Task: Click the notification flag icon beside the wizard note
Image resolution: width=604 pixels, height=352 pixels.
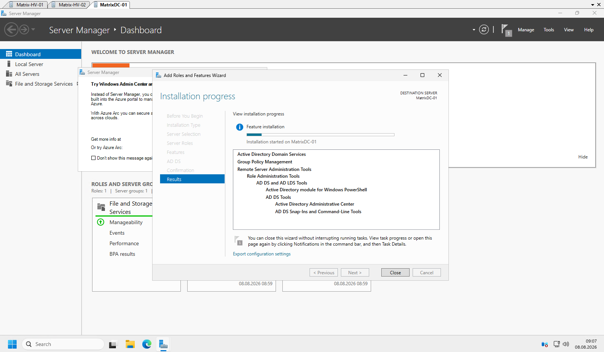Action: 239,241
